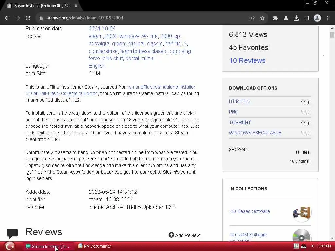
Task: Bookmark this page with the star icon
Action: point(262,18)
